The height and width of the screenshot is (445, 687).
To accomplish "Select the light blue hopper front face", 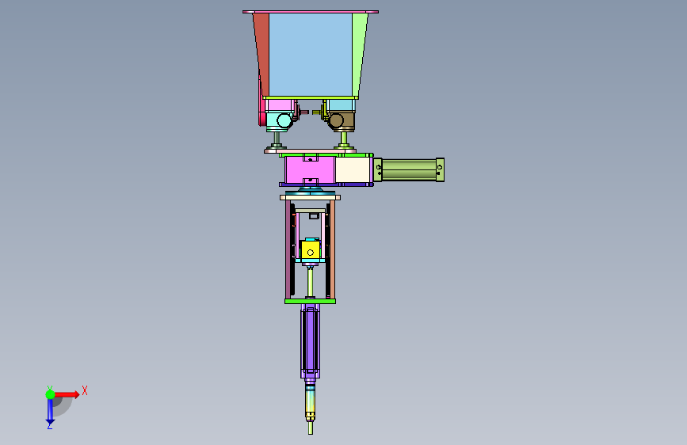I will pyautogui.click(x=311, y=55).
